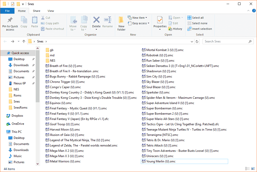Click the Copy path command
Screen dimensions: 257x172
point(50,23)
